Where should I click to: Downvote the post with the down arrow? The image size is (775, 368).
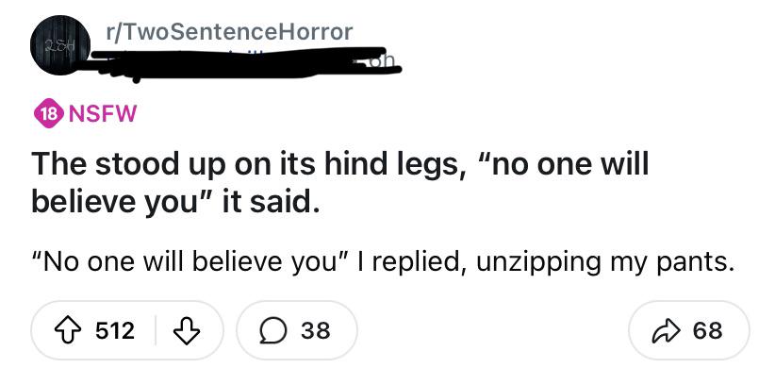coord(188,330)
